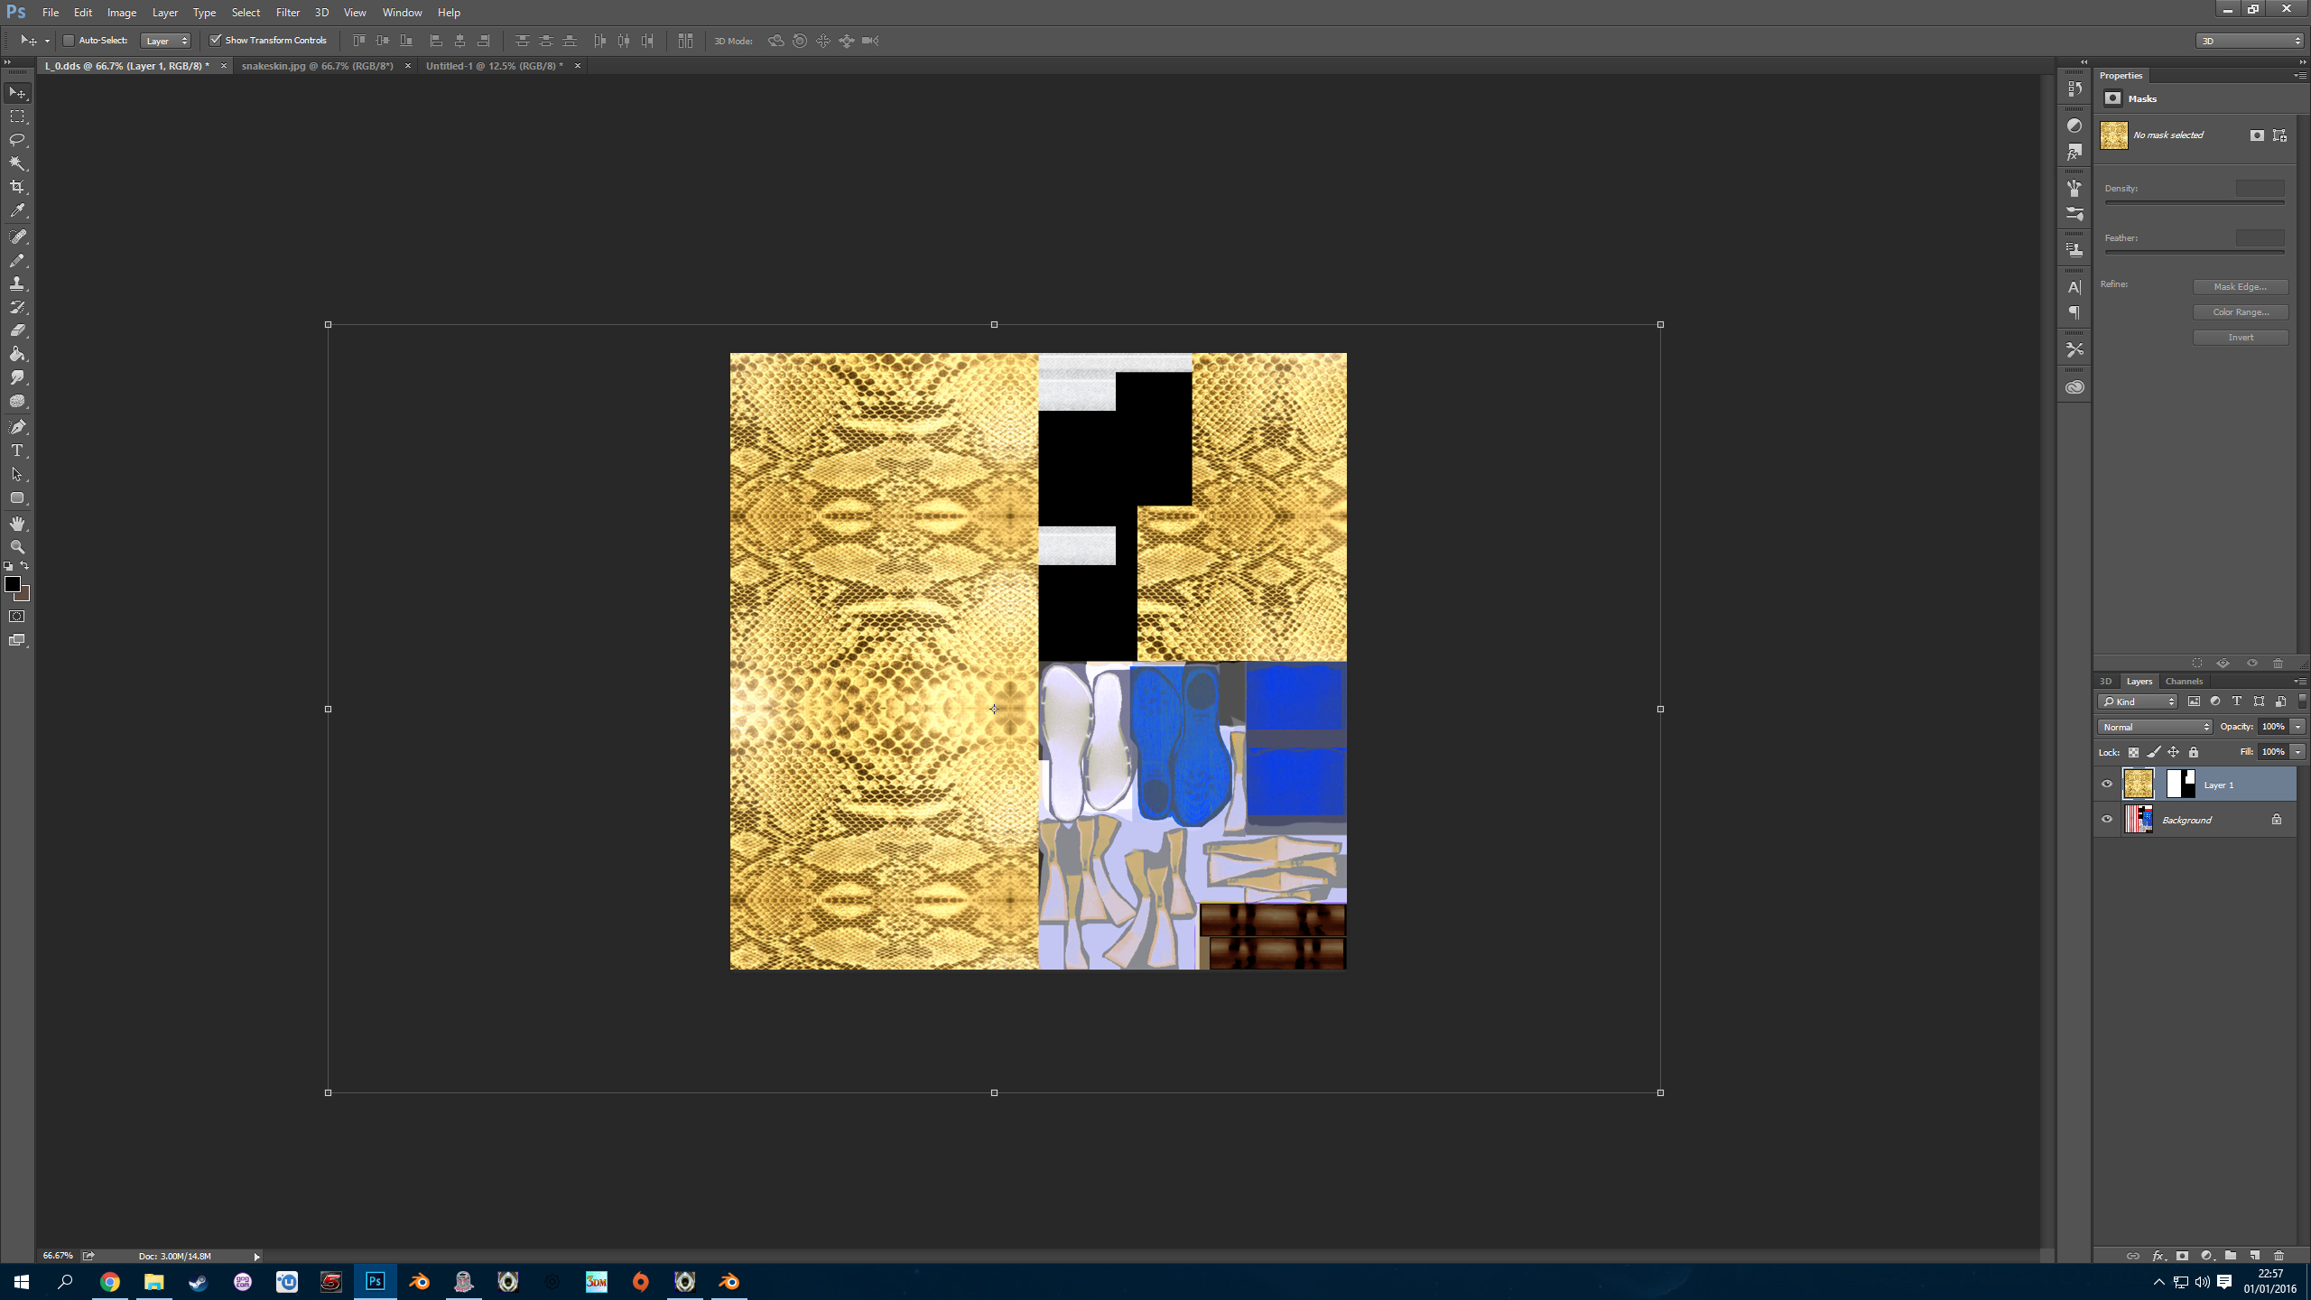Screen dimensions: 2311x1300
Task: Open the Normal blend mode dropdown
Action: tap(2154, 727)
